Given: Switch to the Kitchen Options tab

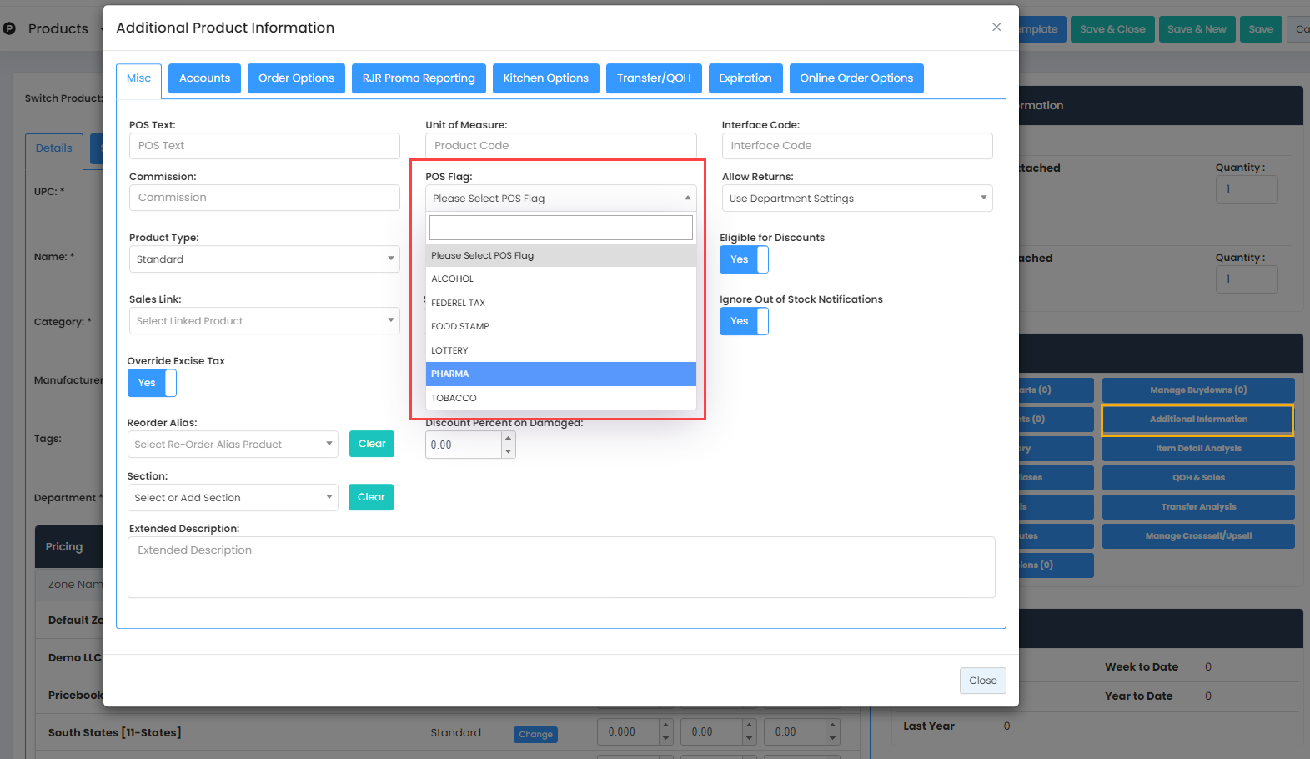Looking at the screenshot, I should coord(545,78).
